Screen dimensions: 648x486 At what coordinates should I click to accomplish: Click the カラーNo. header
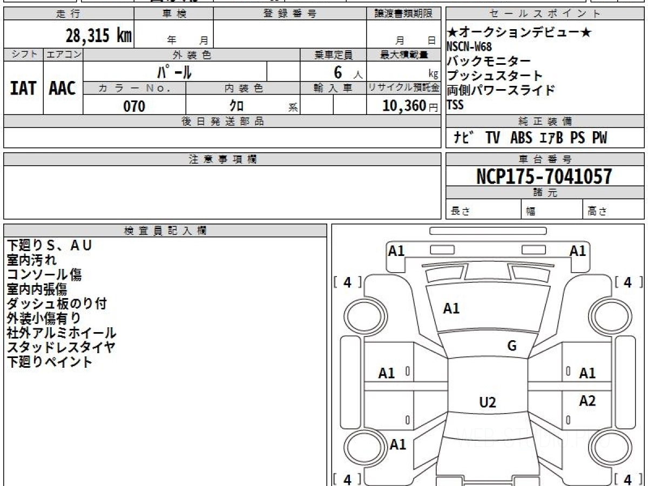pos(134,88)
